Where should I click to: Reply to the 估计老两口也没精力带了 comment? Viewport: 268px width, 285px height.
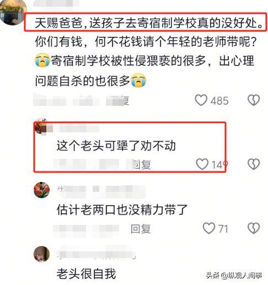141,229
